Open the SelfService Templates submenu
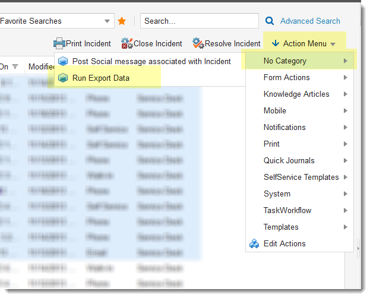 tap(301, 177)
